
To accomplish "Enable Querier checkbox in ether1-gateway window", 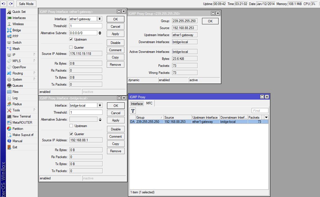I will click(71, 48).
